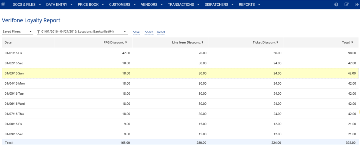This screenshot has width=360, height=145.
Task: Select the highlighted 01/03/16 Sun date cell
Action: pos(14,73)
